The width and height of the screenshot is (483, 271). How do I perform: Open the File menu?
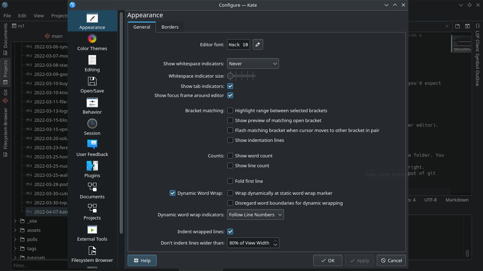point(7,16)
